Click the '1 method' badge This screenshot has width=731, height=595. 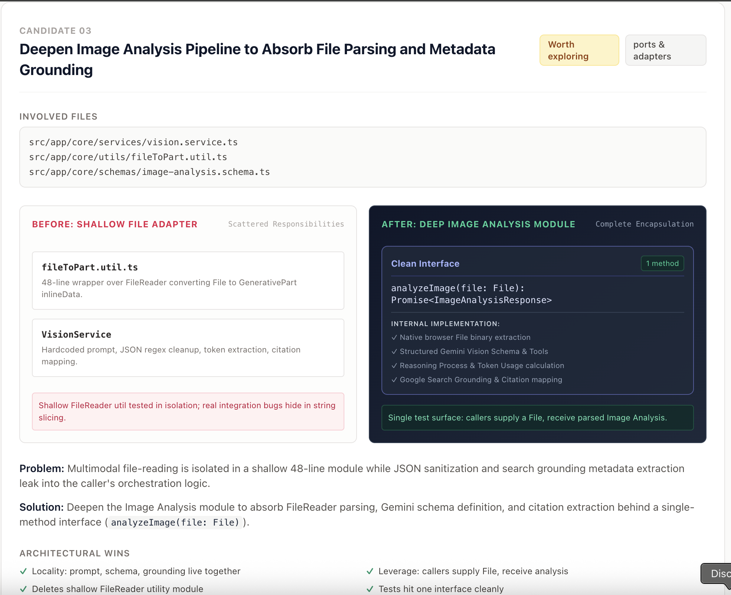[662, 263]
